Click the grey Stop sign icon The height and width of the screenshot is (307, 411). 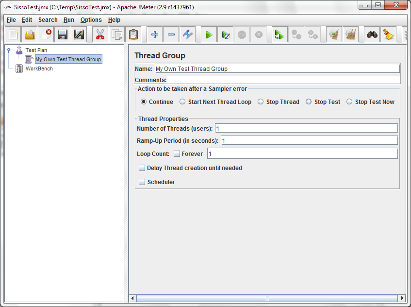(x=242, y=34)
